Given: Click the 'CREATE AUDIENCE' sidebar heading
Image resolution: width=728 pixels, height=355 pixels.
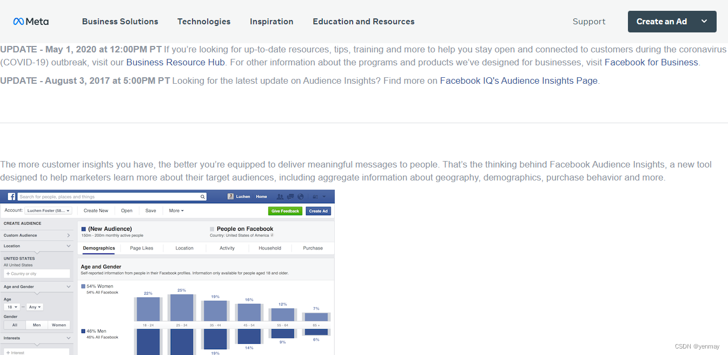Looking at the screenshot, I should pyautogui.click(x=22, y=223).
